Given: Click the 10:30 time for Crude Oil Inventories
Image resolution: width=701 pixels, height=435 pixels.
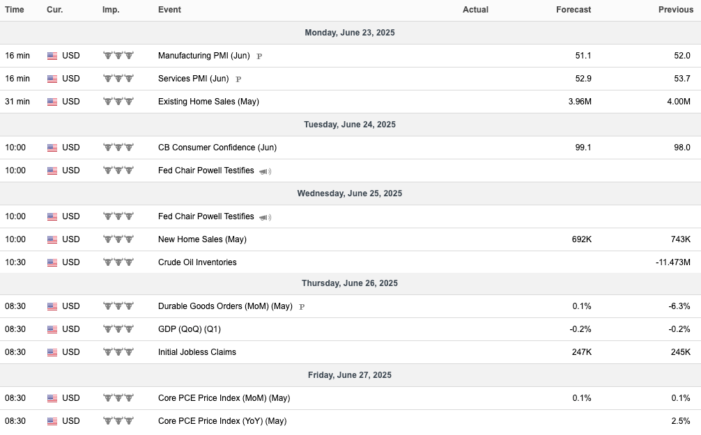Looking at the screenshot, I should click(x=15, y=262).
